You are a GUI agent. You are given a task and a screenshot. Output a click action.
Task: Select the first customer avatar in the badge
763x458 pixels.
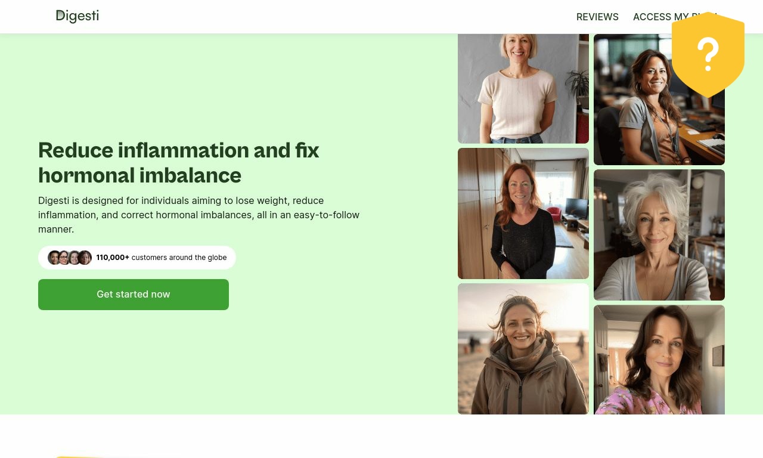tap(54, 258)
